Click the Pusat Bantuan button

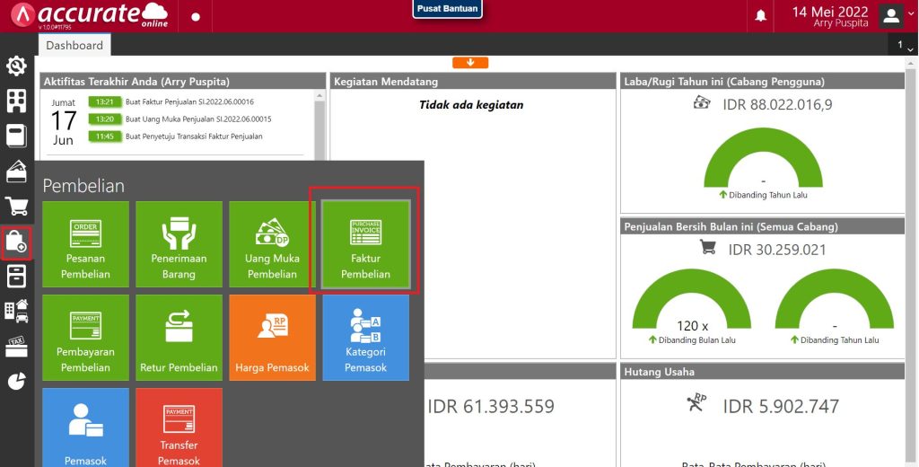[x=447, y=9]
